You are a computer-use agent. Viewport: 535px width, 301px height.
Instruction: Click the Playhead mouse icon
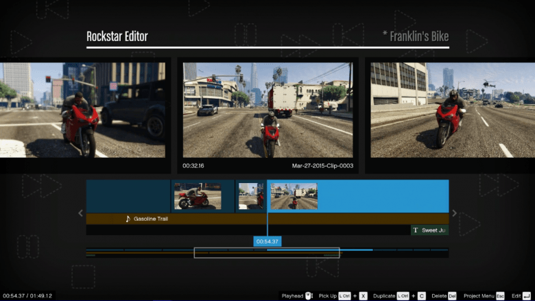[x=309, y=296]
